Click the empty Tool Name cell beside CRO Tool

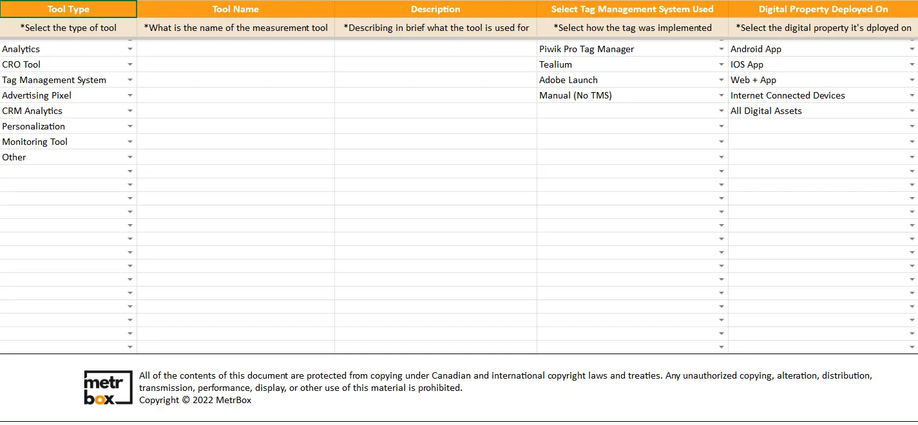pyautogui.click(x=236, y=64)
